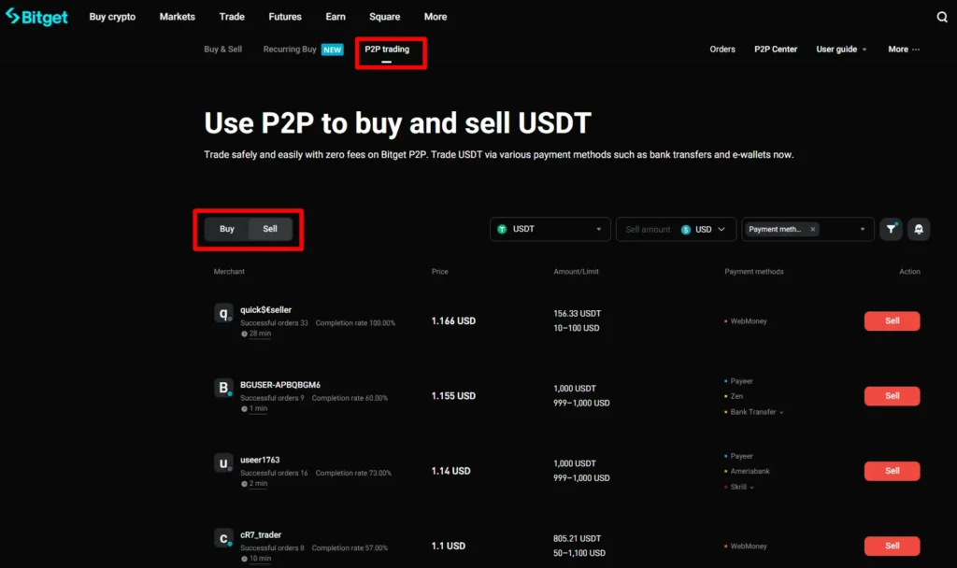Click the BGUSER-APBQBGM6 merchant avatar
Screen dimensions: 957x568
(x=223, y=389)
